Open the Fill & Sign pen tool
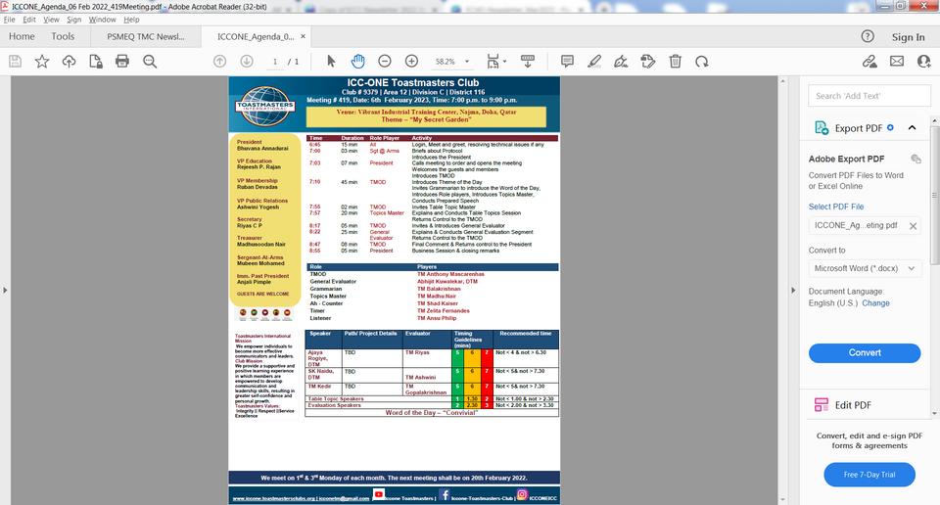The width and height of the screenshot is (940, 505). (621, 61)
